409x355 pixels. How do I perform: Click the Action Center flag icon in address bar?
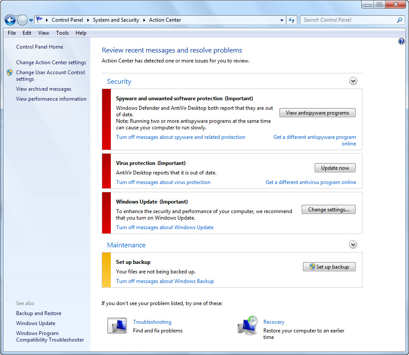tap(39, 20)
